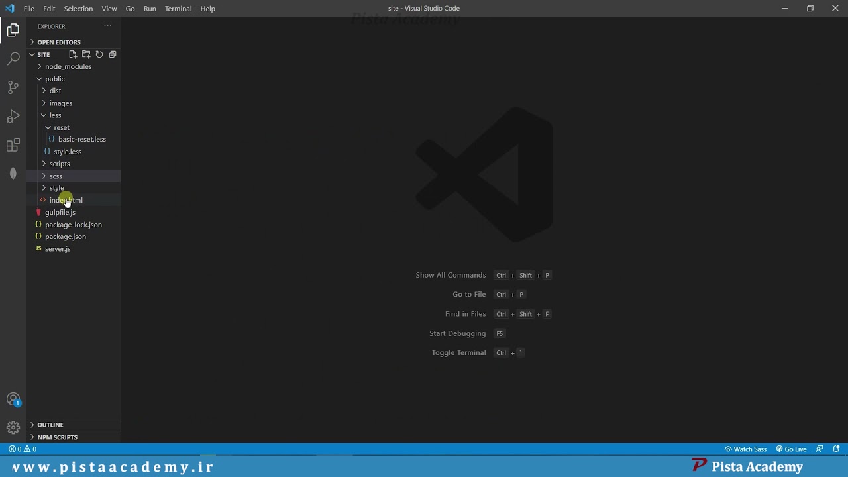Click the errors and warnings status indicator
This screenshot has width=848, height=477.
(x=23, y=449)
